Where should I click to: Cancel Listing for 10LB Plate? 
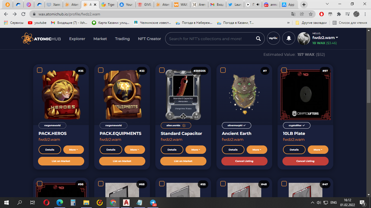coord(306,161)
